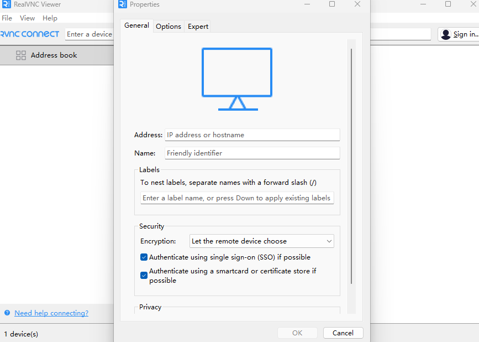This screenshot has width=479, height=342.
Task: Click the Properties dialog title bar icon
Action: pos(123,4)
